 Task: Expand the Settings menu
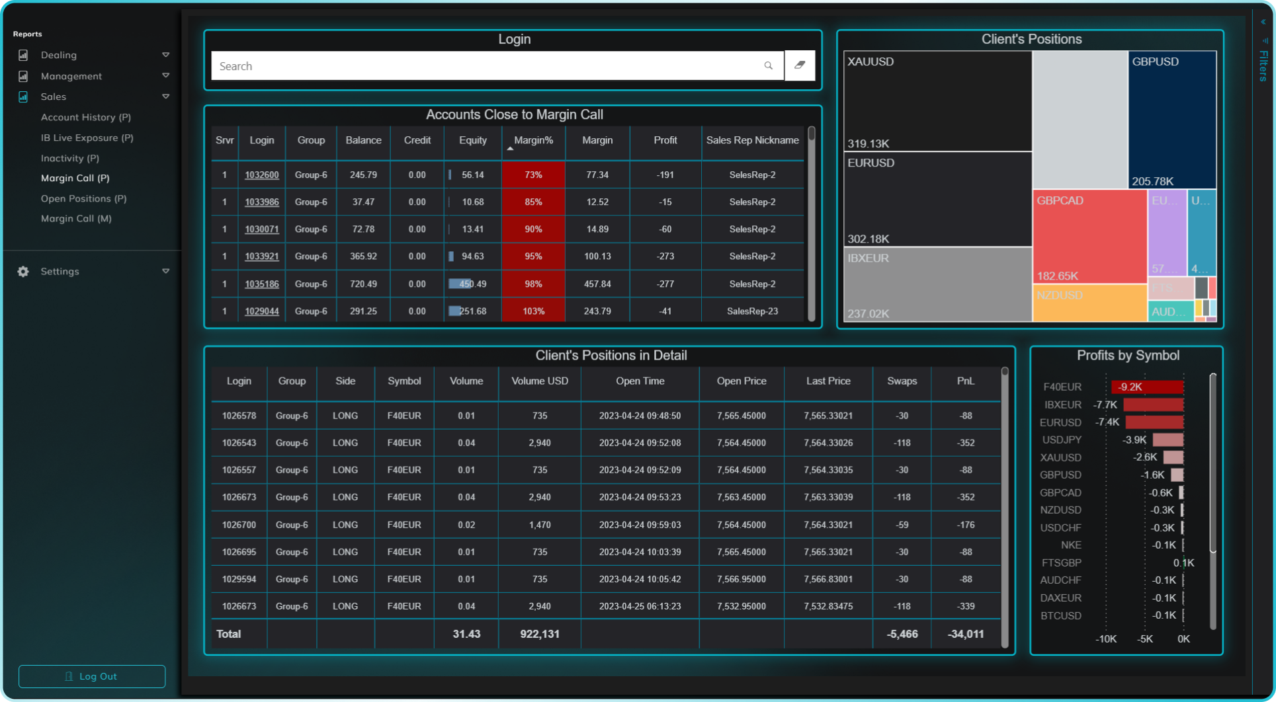click(165, 272)
